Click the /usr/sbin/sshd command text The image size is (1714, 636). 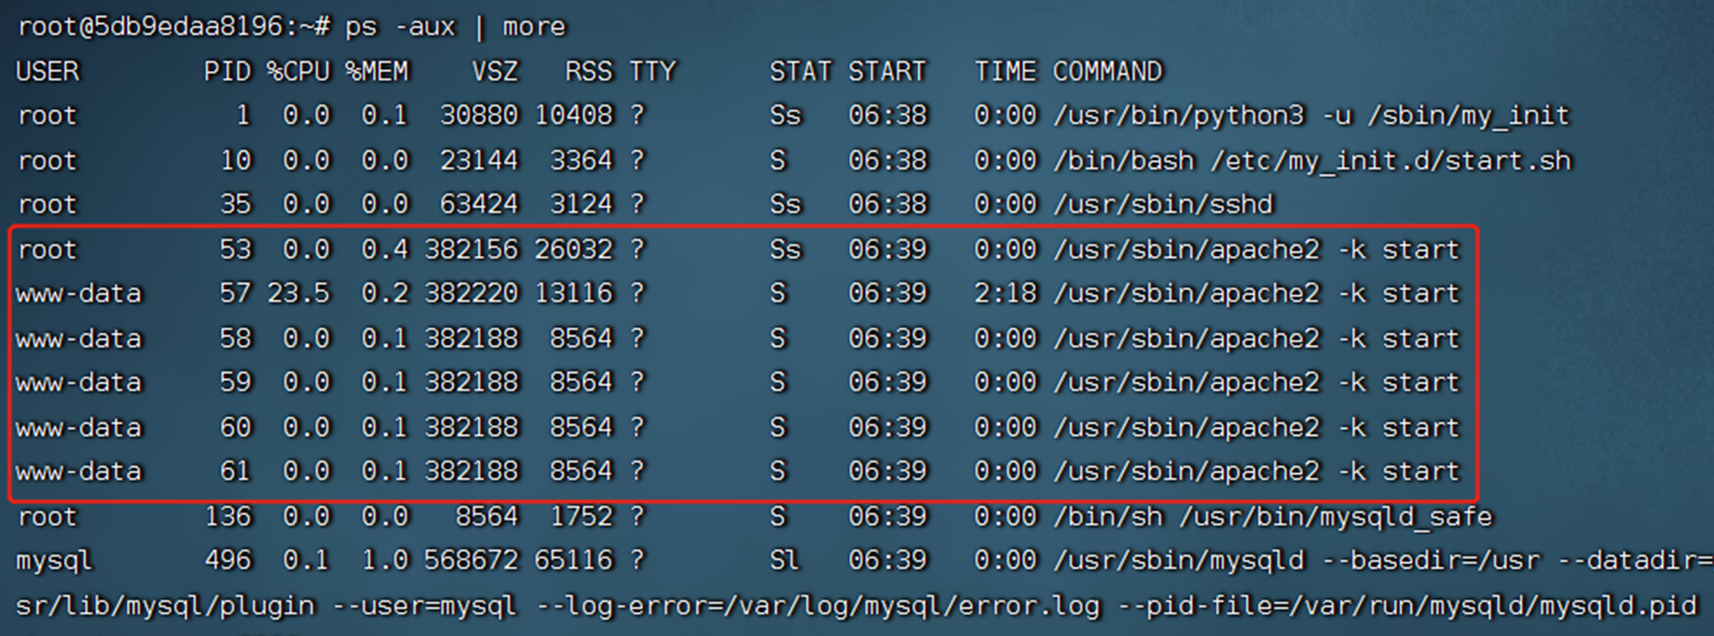click(x=1164, y=205)
